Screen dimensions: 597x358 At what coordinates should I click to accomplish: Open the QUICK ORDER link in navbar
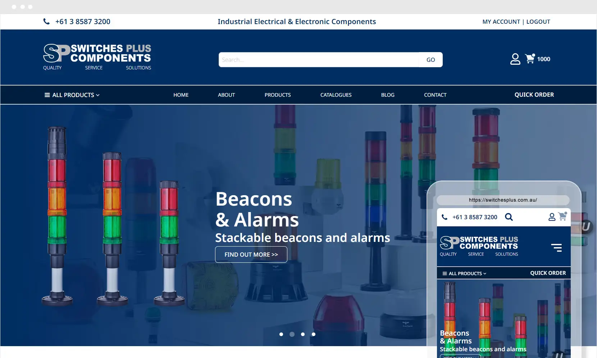(x=534, y=95)
